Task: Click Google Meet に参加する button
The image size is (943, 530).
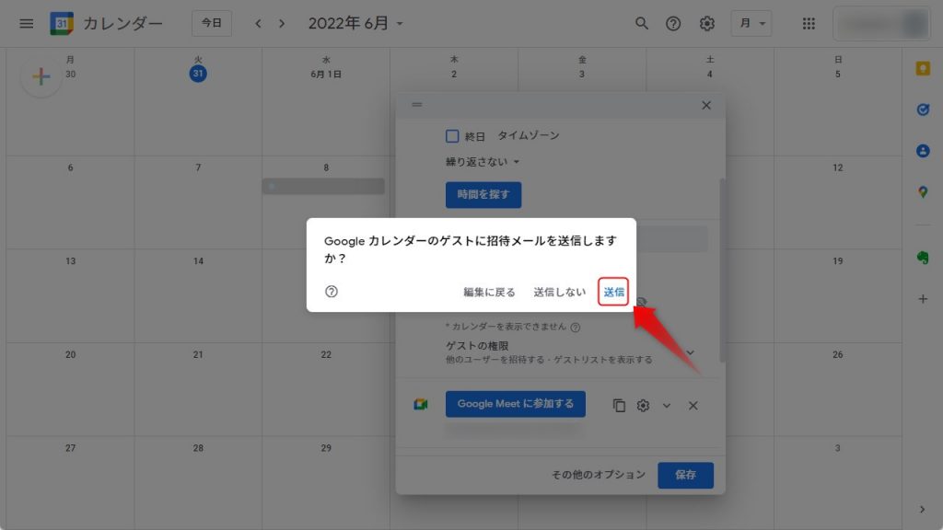Action: point(516,404)
